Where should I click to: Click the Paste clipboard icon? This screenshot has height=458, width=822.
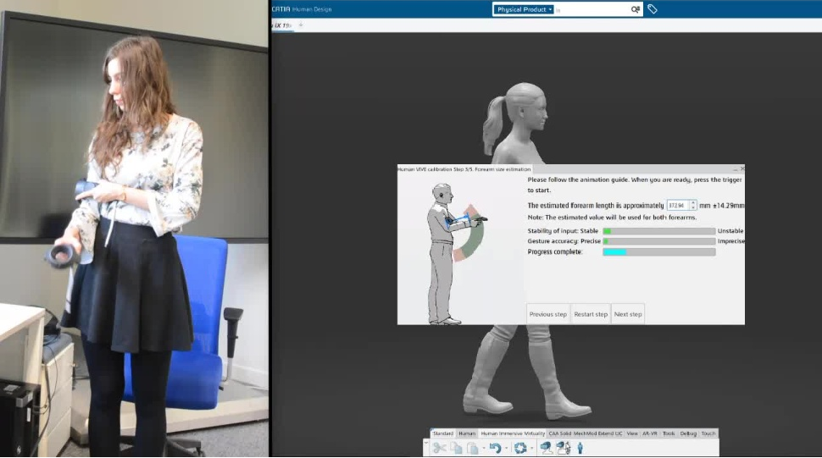tap(473, 448)
